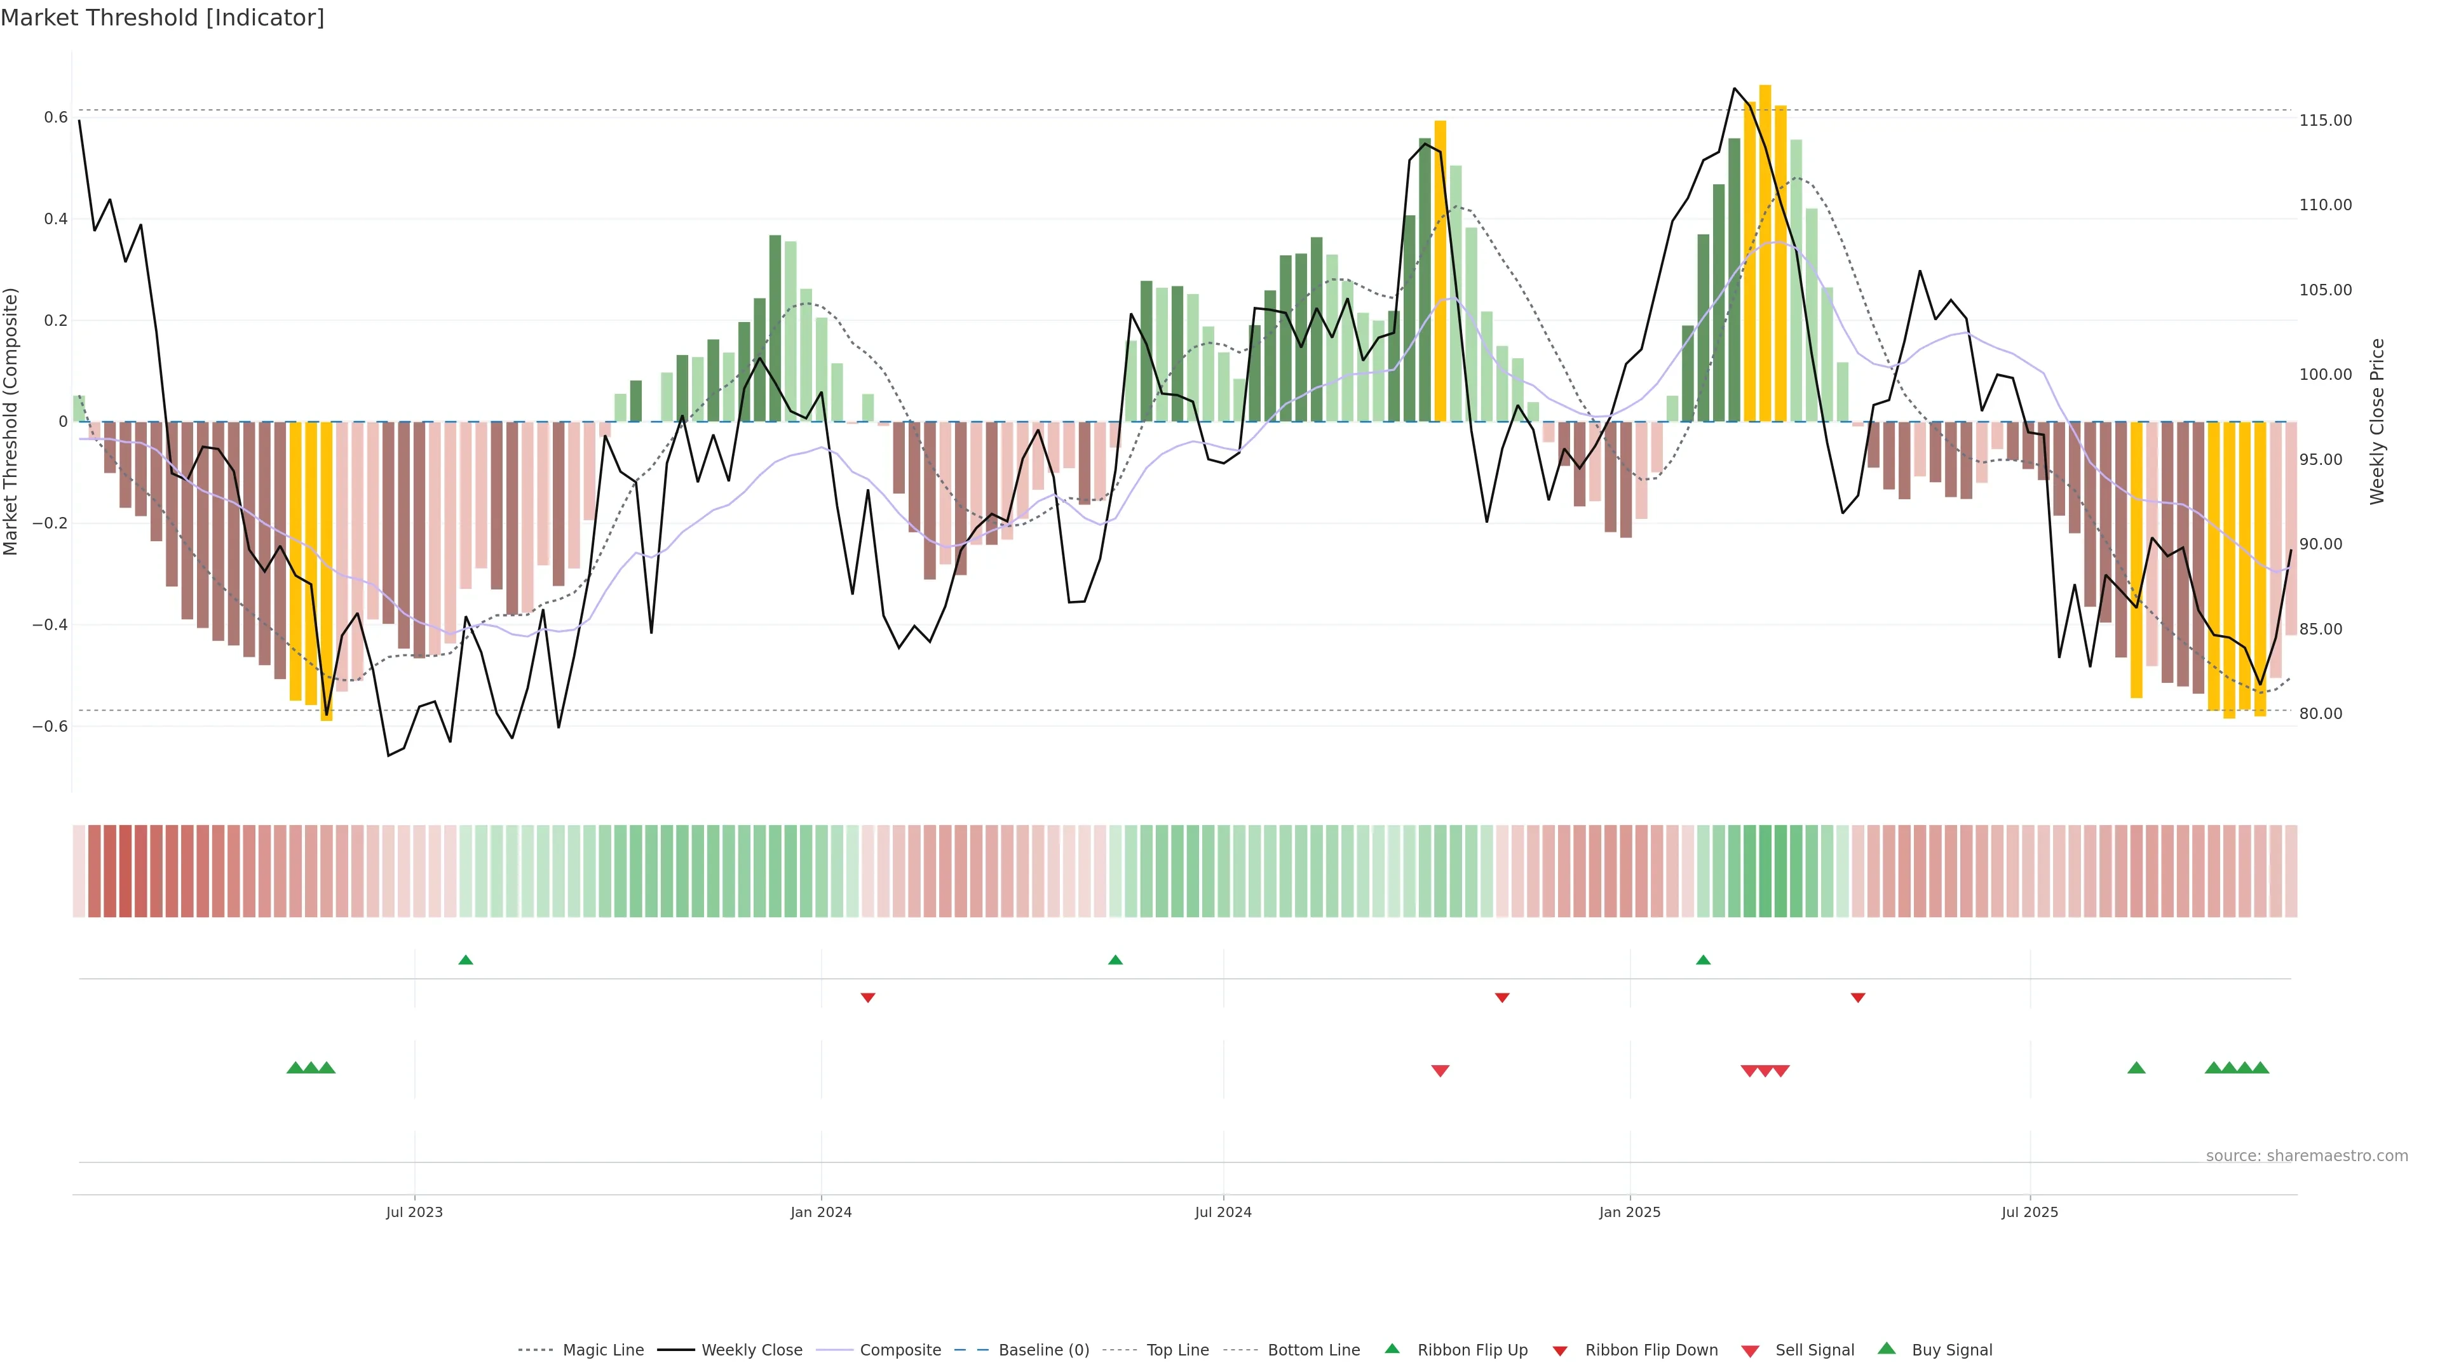
Task: Click the lone Sell Signal marker in late 2024
Action: tap(1440, 1071)
